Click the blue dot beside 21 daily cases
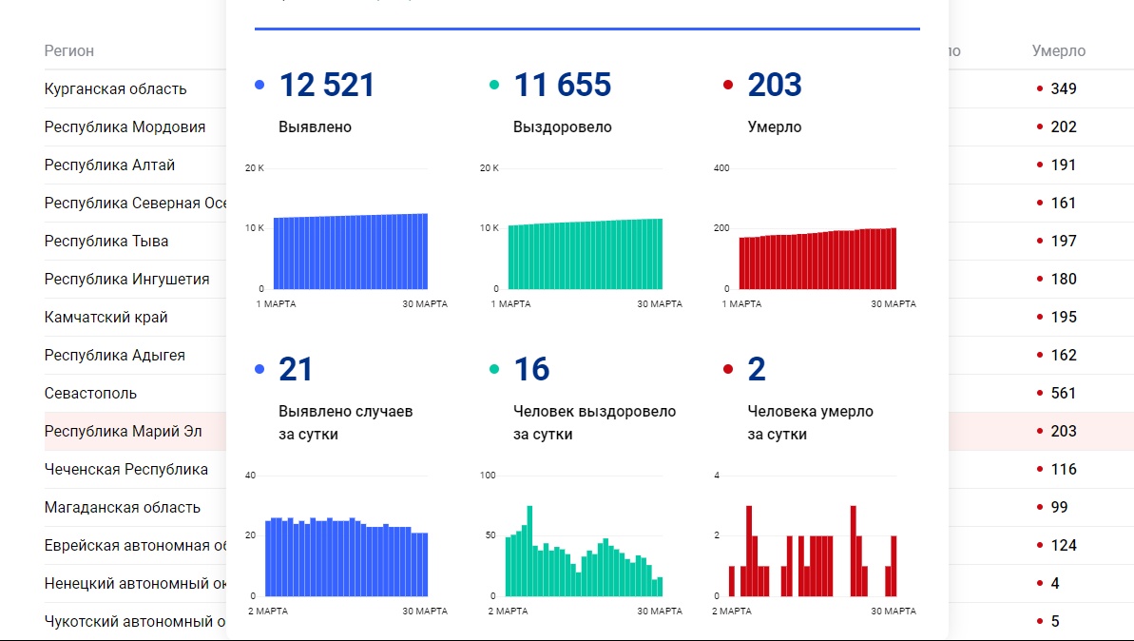This screenshot has width=1134, height=641. pyautogui.click(x=259, y=369)
